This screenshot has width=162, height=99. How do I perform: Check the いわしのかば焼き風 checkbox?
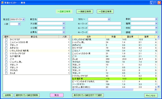pyautogui.click(x=6, y=51)
